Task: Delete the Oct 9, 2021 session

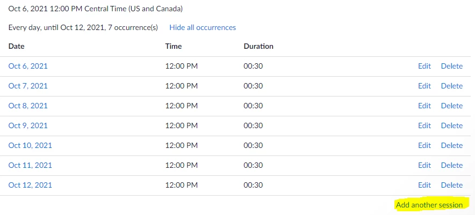Action: tap(451, 125)
